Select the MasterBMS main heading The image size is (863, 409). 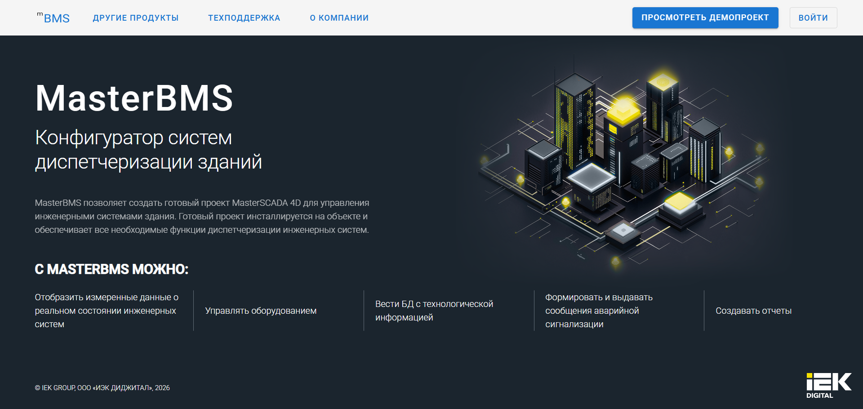134,98
